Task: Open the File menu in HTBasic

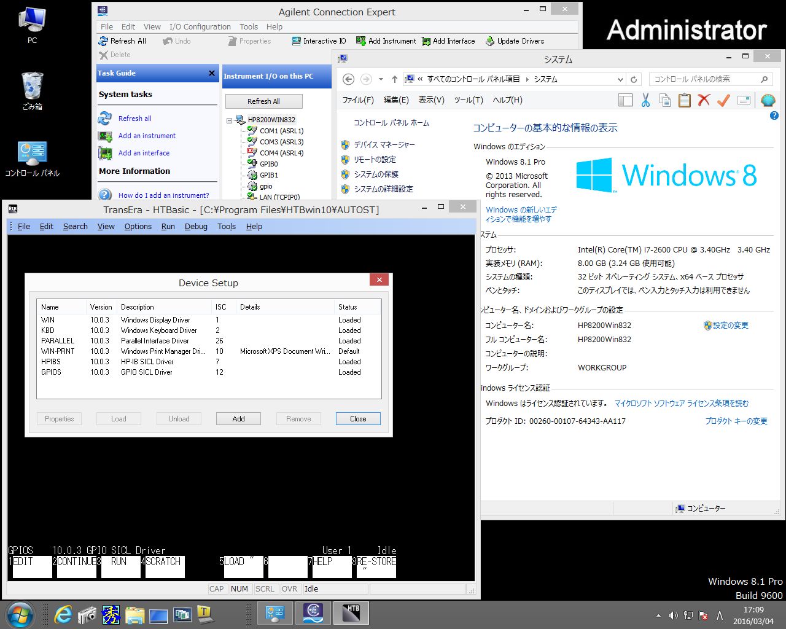Action: coord(24,227)
